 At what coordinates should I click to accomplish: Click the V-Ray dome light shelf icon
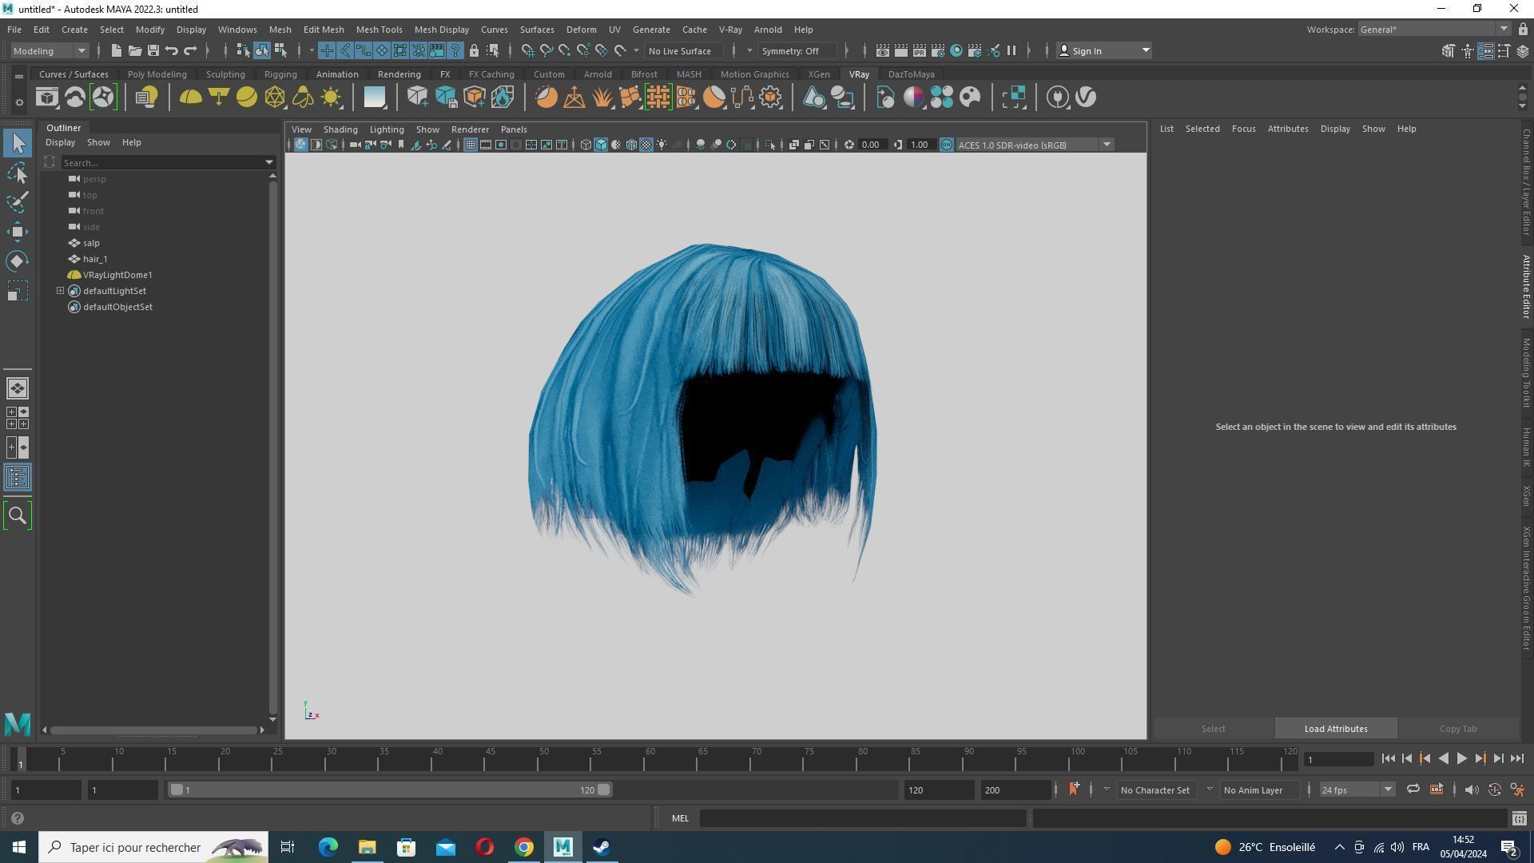(x=190, y=97)
